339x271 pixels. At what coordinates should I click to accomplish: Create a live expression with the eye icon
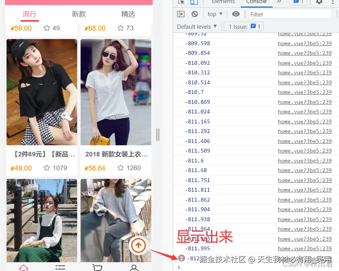(x=236, y=14)
